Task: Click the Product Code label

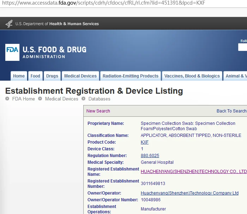Action: [x=102, y=142]
